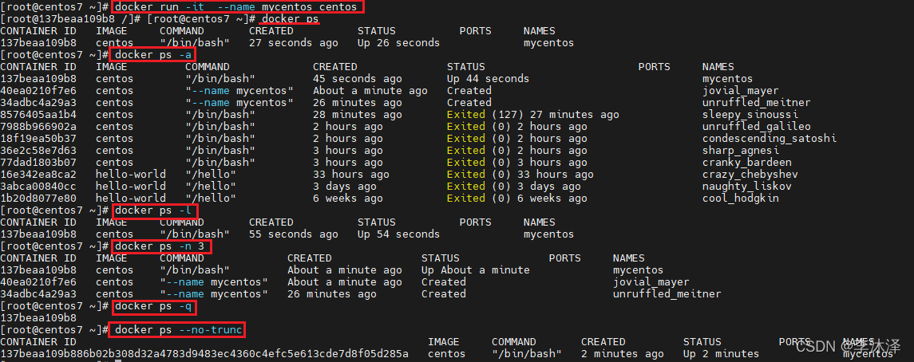
Task: Click 'Exited (0) 3 hours ago' status
Action: click(517, 163)
